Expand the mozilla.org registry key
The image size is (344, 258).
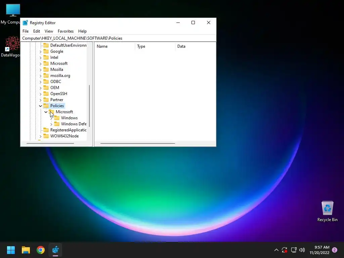pos(40,76)
